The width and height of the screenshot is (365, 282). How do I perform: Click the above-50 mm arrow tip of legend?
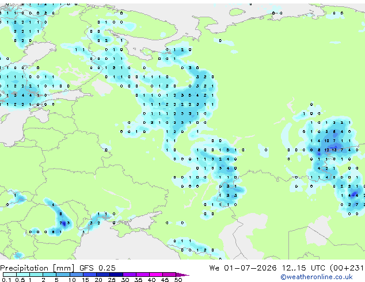pyautogui.click(x=182, y=275)
